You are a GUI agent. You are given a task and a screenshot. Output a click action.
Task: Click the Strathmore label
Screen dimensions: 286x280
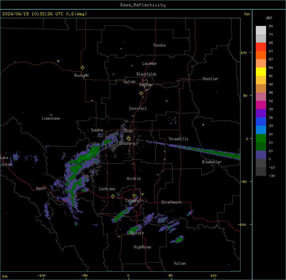[171, 202]
